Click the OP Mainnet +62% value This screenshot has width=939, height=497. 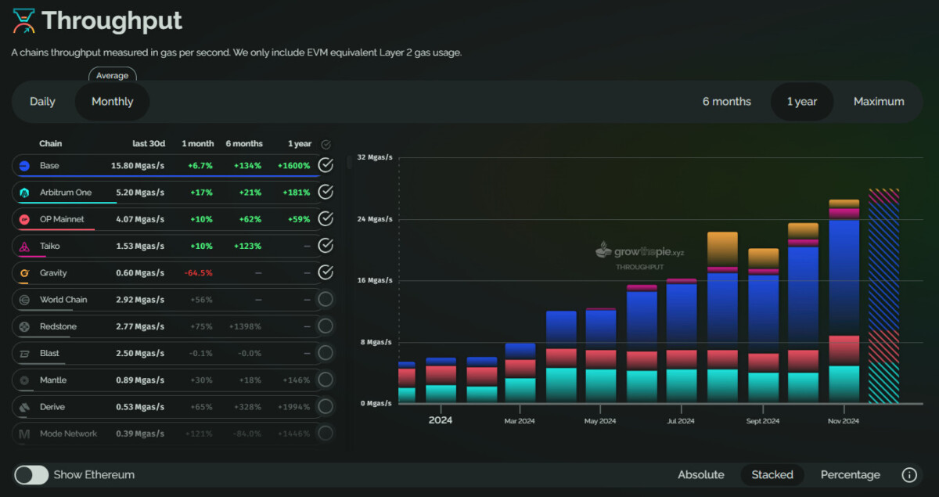[x=250, y=219]
